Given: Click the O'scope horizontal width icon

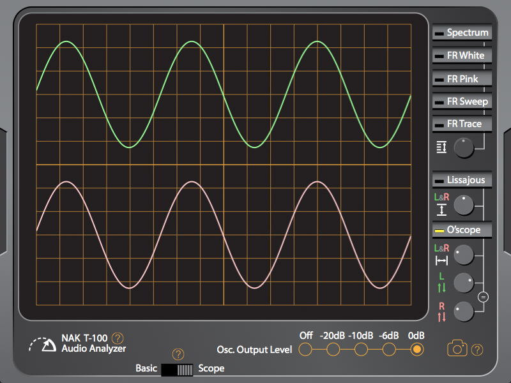Looking at the screenshot, I should (441, 260).
